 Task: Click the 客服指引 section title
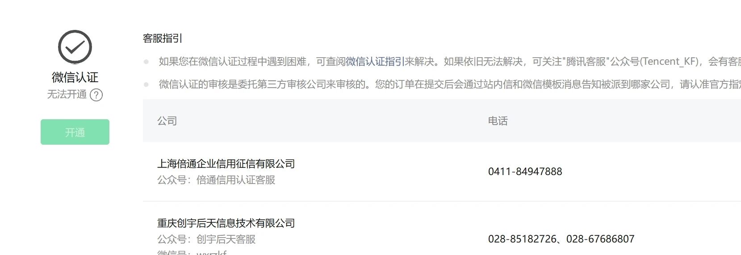(163, 38)
